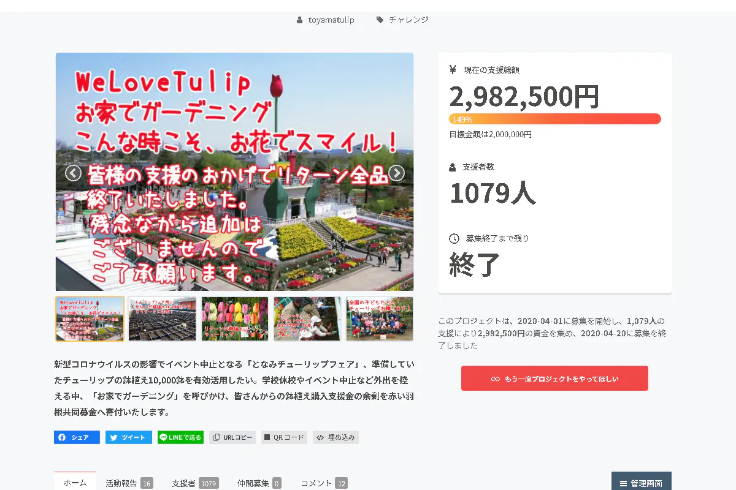Copy link with URLコピー button

point(232,437)
